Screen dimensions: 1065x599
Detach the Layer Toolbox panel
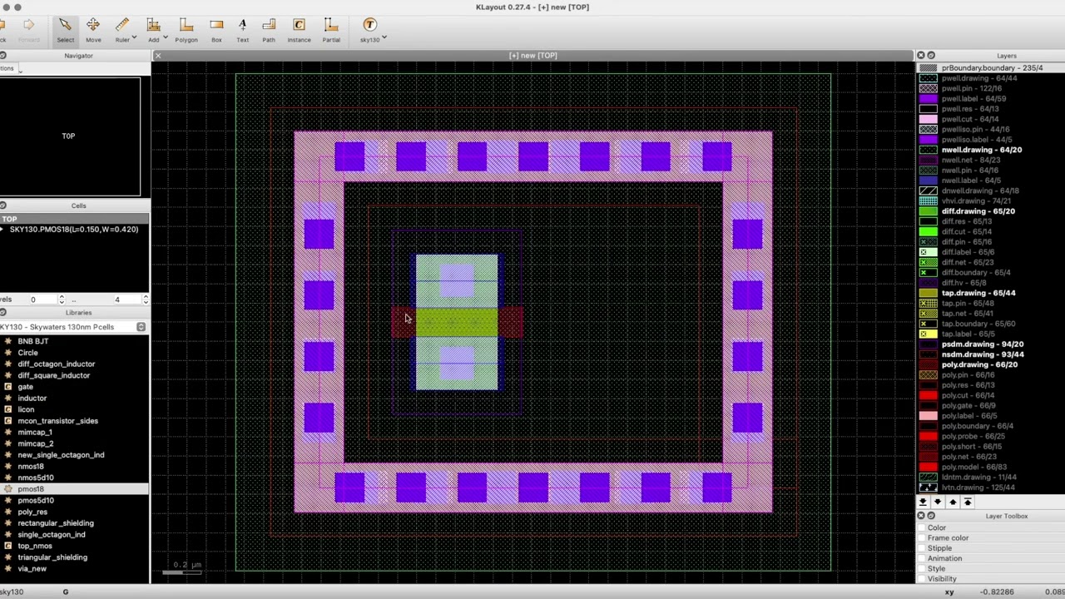point(931,516)
